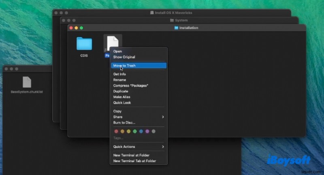The width and height of the screenshot is (324, 175).
Task: Select Compress "Packages"
Action: pos(139,85)
